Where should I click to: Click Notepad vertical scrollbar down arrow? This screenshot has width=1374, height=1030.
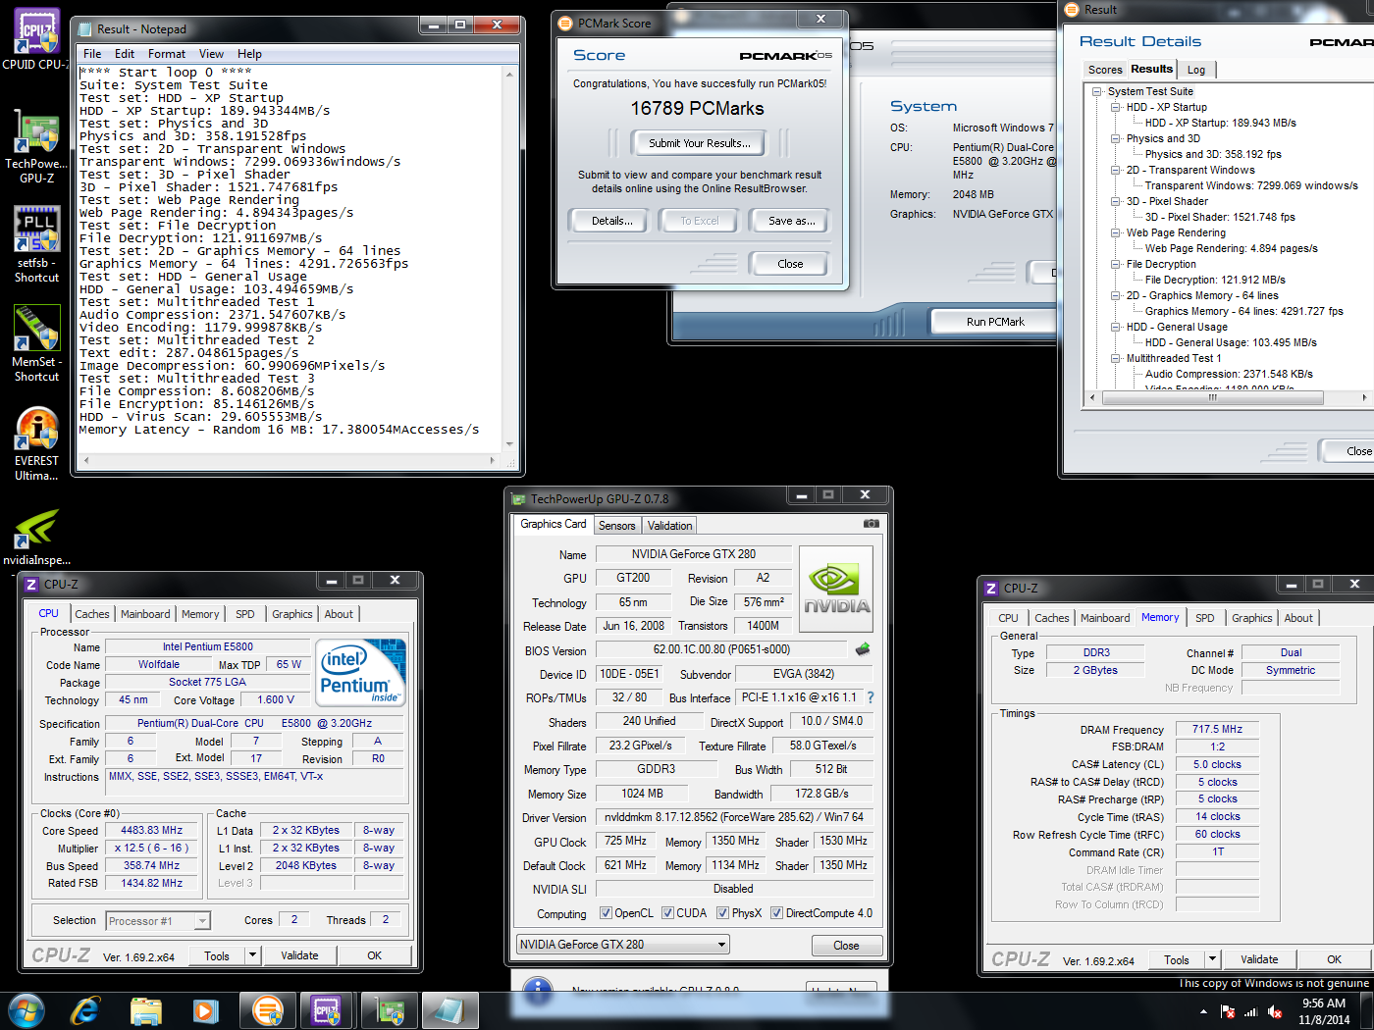(510, 444)
